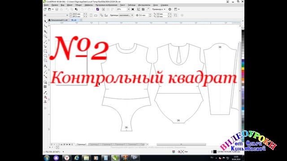Expand the status bar coordinates arrow
Image resolution: width=287 pixels, height=161 pixels.
pos(63,152)
